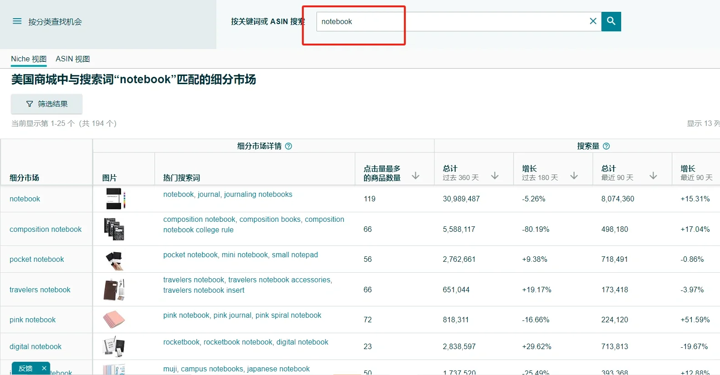Open the 反馈 feedback button
This screenshot has height=375, width=720.
[x=26, y=368]
